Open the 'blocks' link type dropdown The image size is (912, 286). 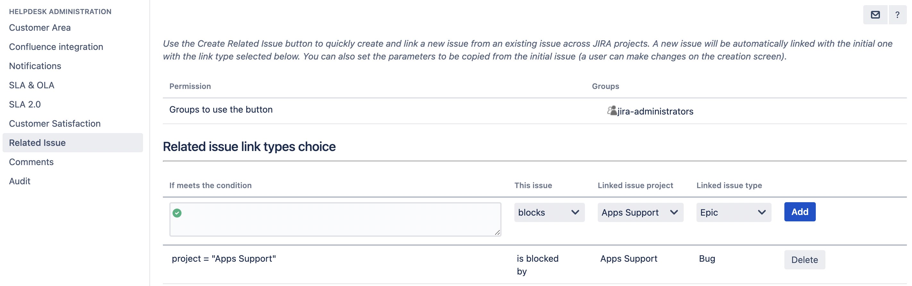[549, 212]
